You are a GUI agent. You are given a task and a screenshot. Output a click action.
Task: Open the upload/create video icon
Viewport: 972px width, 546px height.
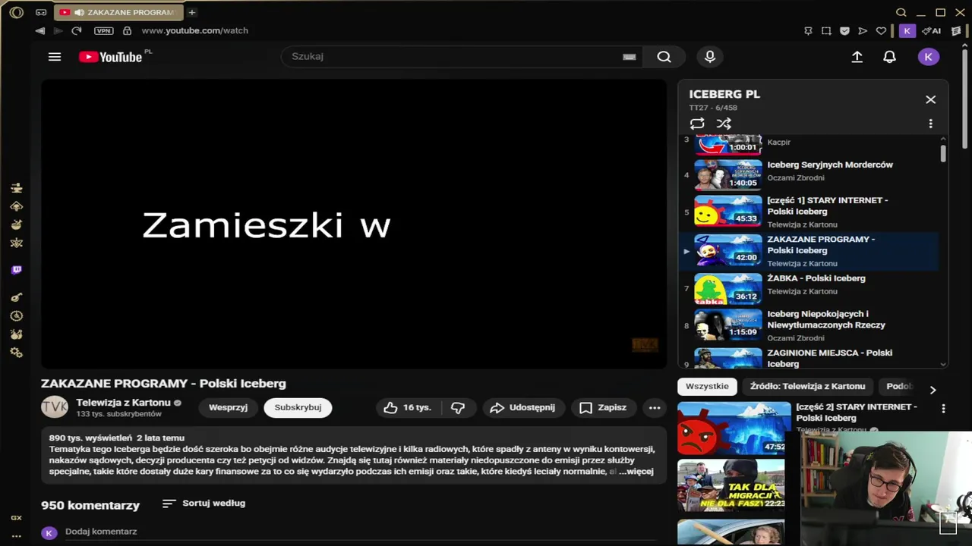coord(857,57)
